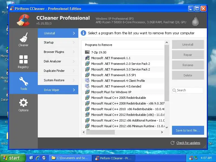Click the Rename button

pyautogui.click(x=188, y=65)
